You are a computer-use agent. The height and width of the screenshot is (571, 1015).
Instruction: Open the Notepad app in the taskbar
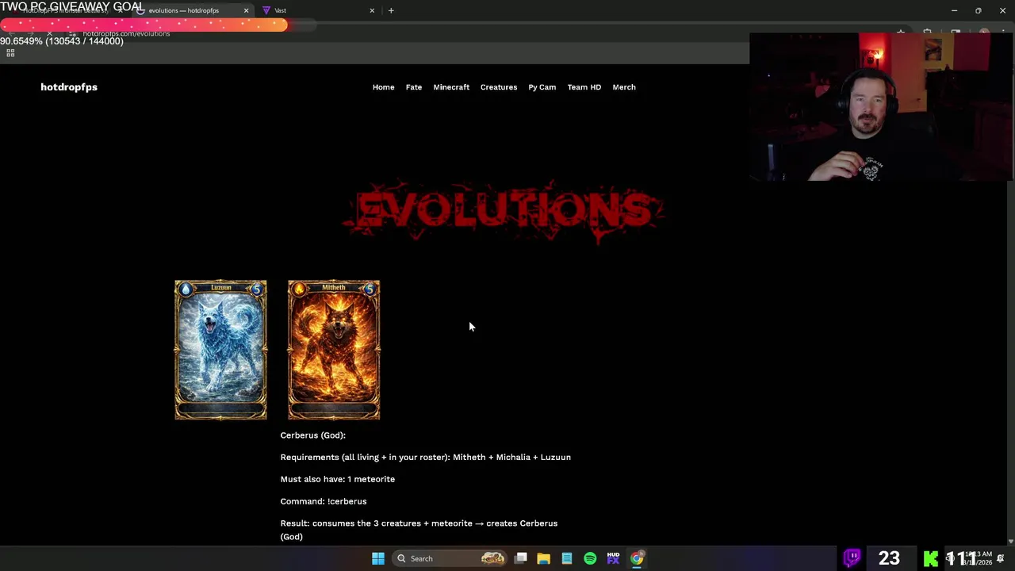coord(567,558)
